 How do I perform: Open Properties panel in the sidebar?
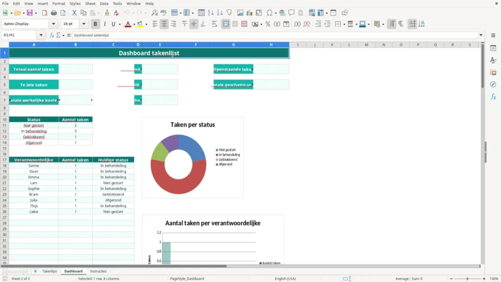tap(493, 48)
